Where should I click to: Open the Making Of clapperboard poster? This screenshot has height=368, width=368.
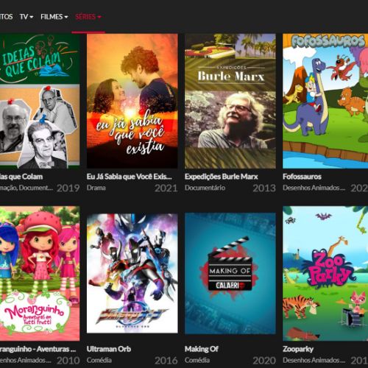(x=230, y=274)
